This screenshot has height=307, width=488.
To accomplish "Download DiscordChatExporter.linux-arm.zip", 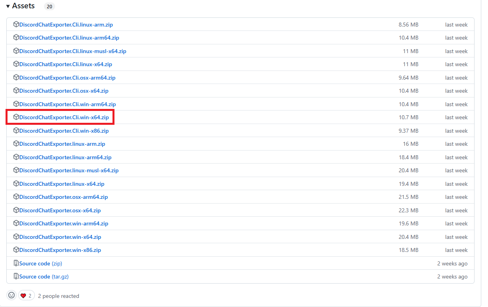I will tap(62, 144).
